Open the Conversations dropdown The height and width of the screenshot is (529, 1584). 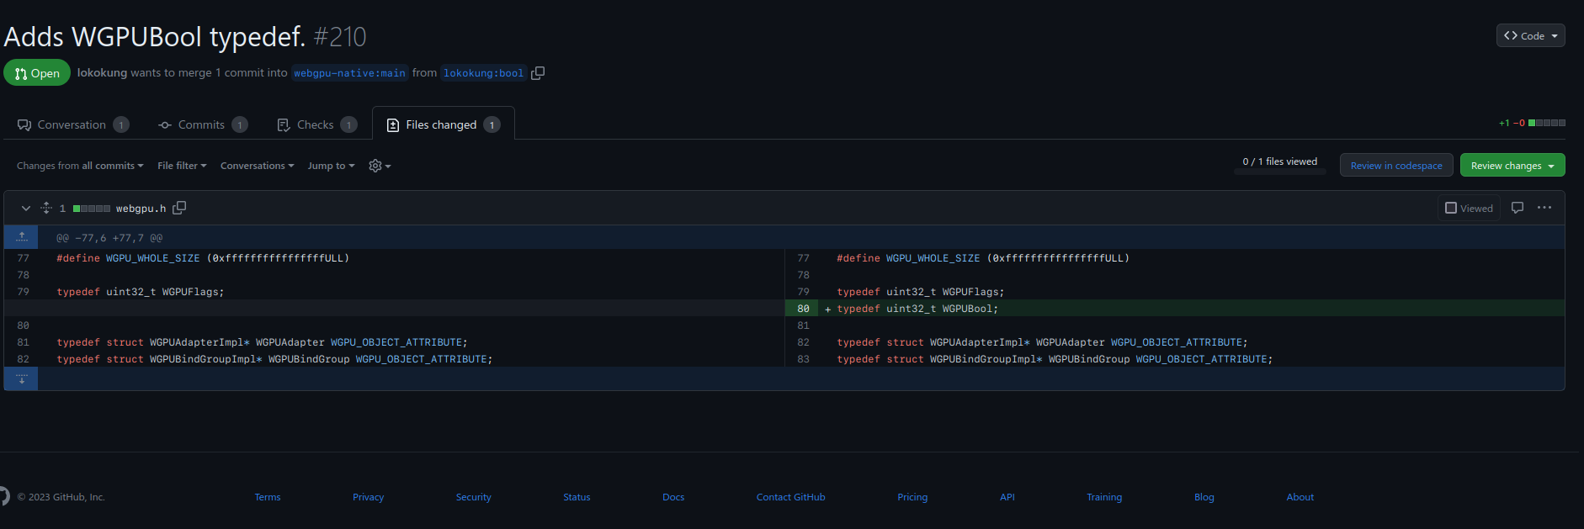(257, 166)
